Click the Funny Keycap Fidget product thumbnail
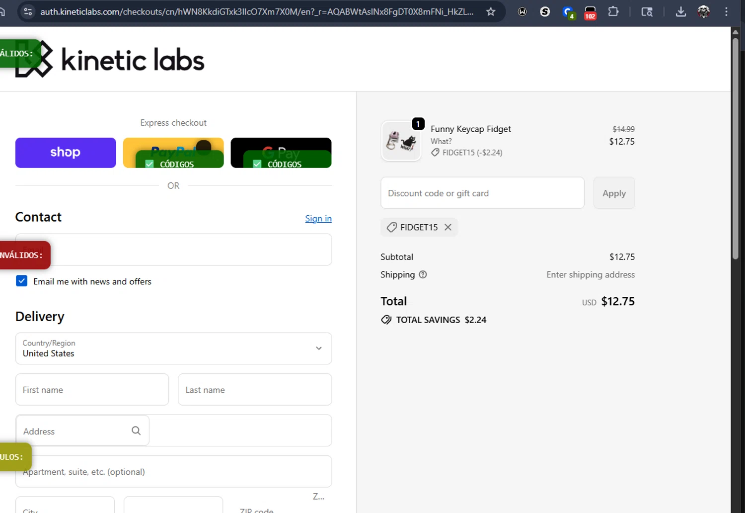Screen dimensions: 745x513 coord(401,142)
